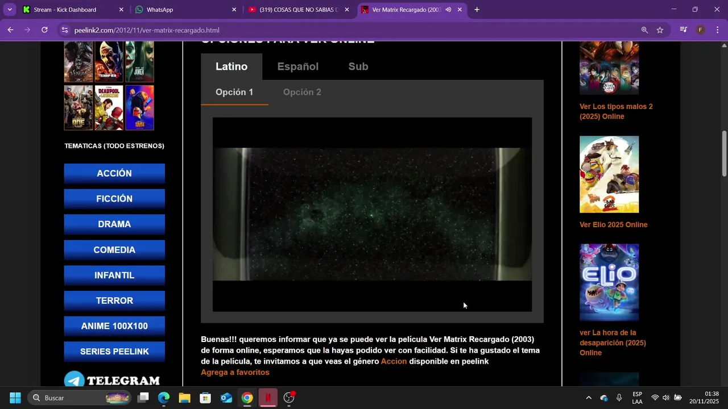Viewport: 728px width, 409px height.
Task: Open the Despicable Me 4 minions poster thumbnail
Action: click(x=139, y=108)
